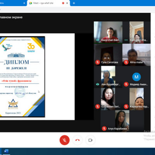Click the M avatar of Мадияр Аман...

coord(136,77)
